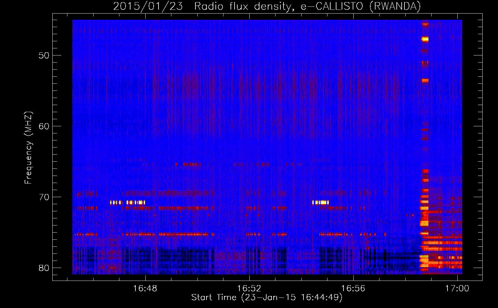Click the 17:00 time tick label

point(457,289)
